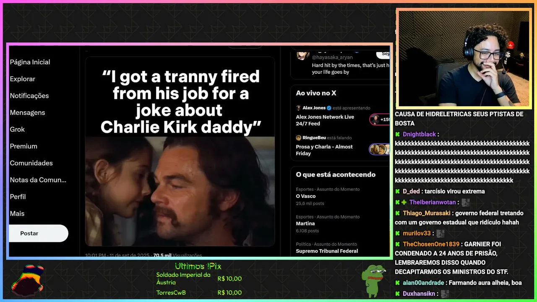
Task: Click the O que está acontecendo heading
Action: coord(336,174)
